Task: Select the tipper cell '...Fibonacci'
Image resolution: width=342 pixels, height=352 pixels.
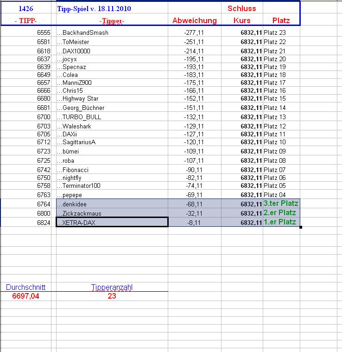Action: pos(112,170)
